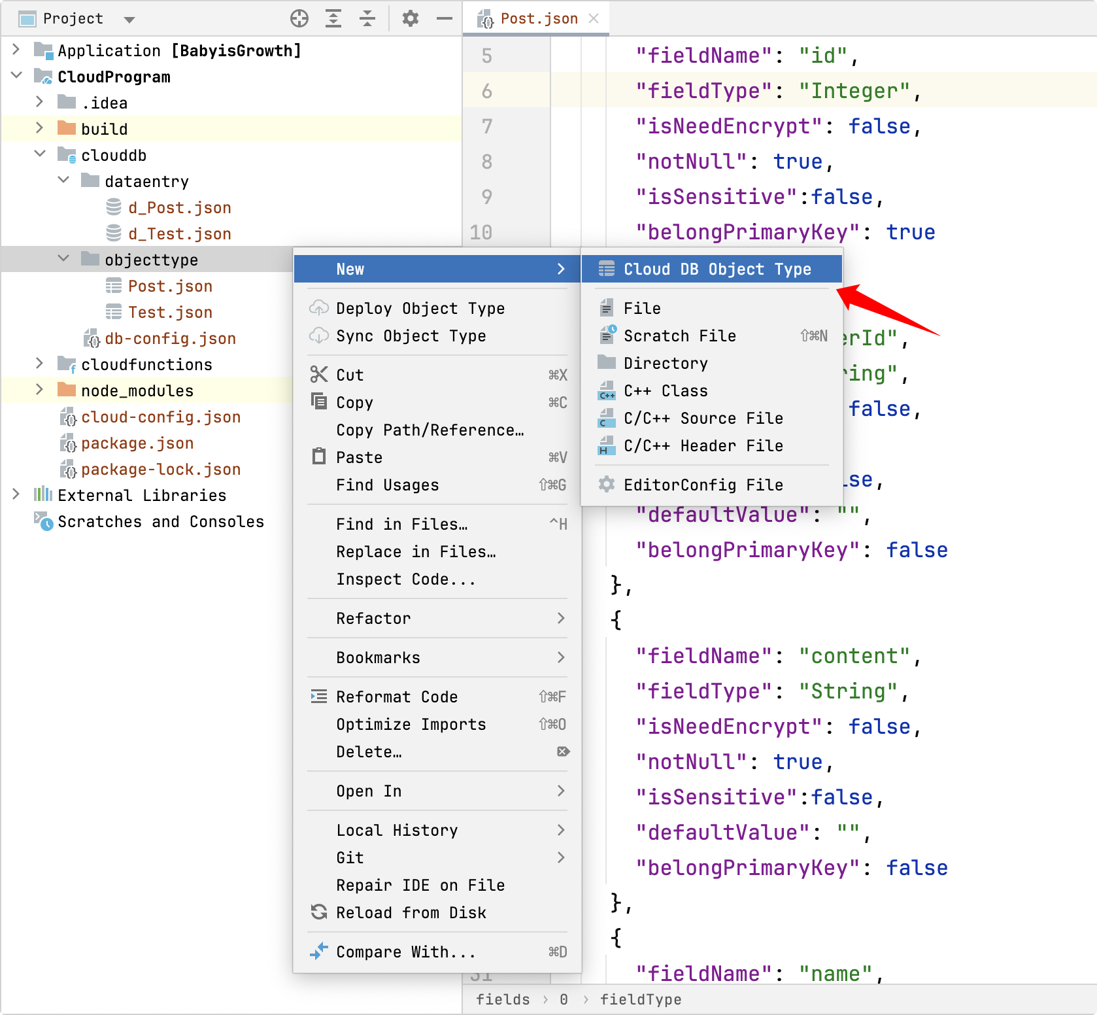
Task: Collapse the objecttype folder
Action: pos(63,259)
